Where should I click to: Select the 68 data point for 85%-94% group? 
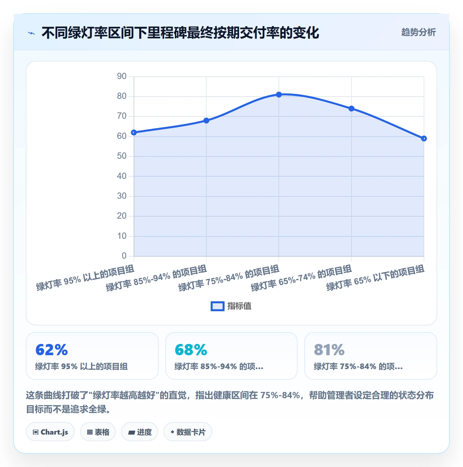[206, 120]
